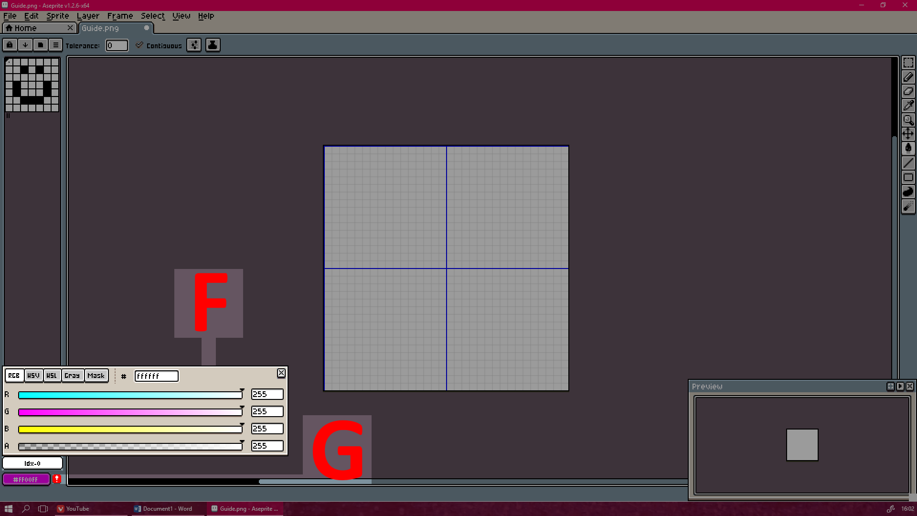This screenshot has width=917, height=516.
Task: Select the Spray tool
Action: point(908,206)
